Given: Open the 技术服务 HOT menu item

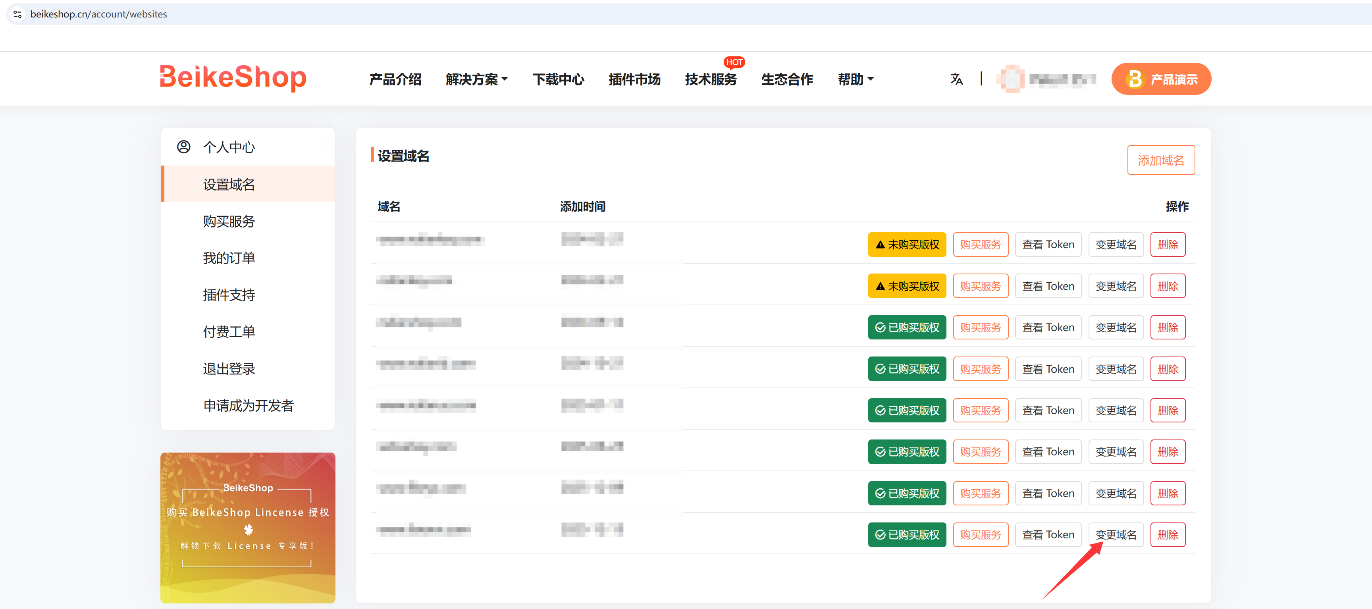Looking at the screenshot, I should (711, 79).
